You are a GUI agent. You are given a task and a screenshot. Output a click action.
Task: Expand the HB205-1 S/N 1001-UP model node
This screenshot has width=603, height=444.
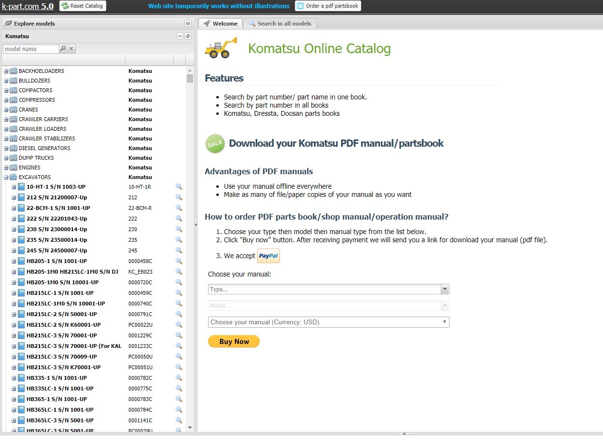[x=14, y=261]
